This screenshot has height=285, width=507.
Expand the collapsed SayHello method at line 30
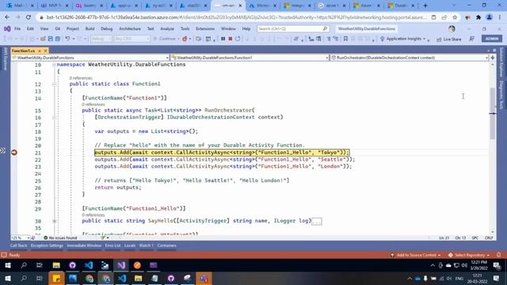(x=55, y=221)
